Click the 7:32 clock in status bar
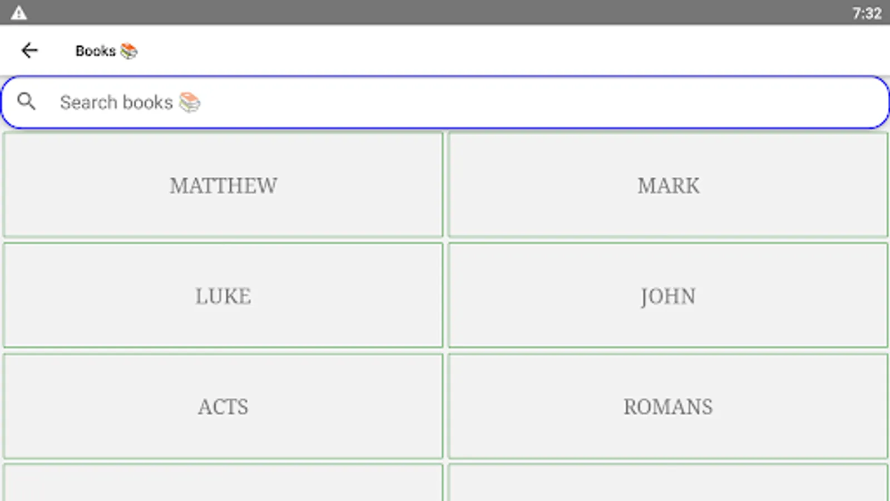The height and width of the screenshot is (501, 890). tap(867, 13)
